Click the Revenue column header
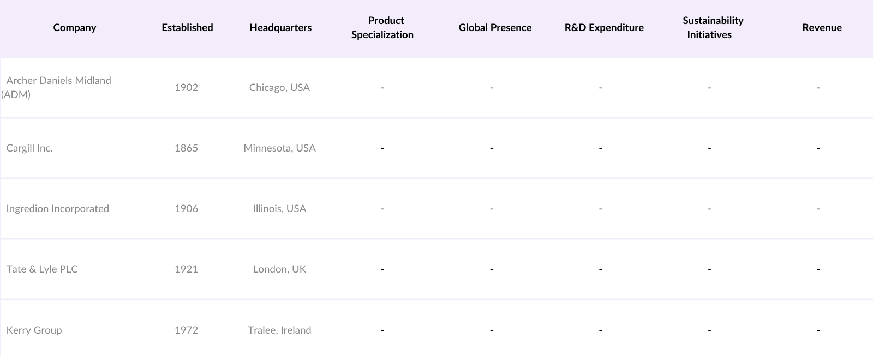873x356 pixels. (x=822, y=28)
